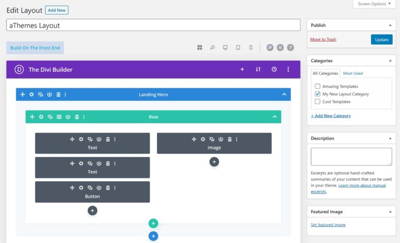Screen dimensions: 400x243
Task: Click the gray circular search icon
Action: [270, 47]
